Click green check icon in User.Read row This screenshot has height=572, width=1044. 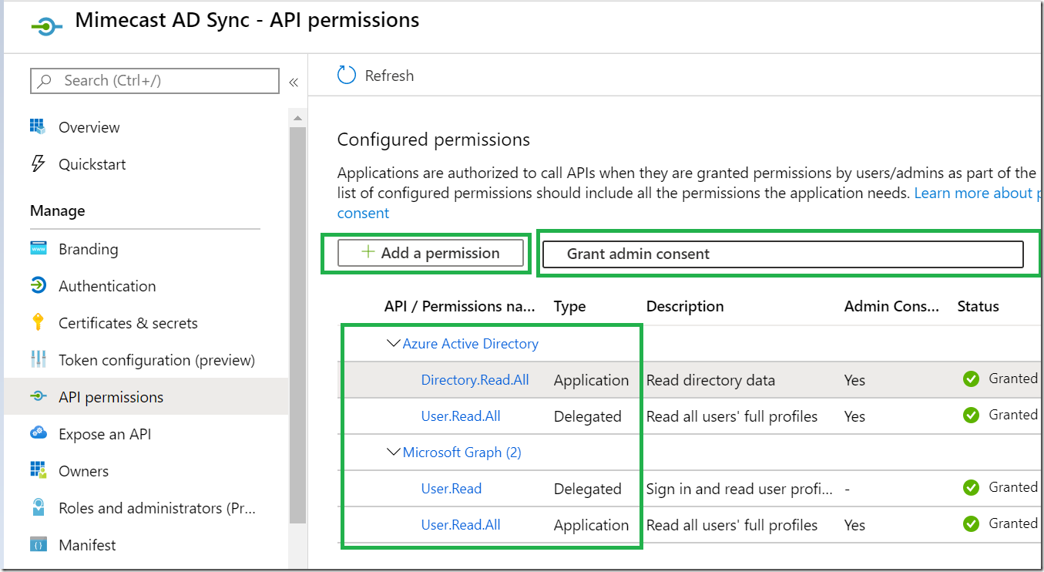972,487
